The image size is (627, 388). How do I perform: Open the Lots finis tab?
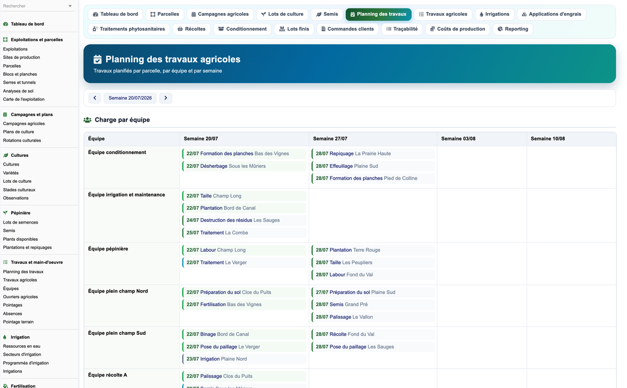tap(294, 29)
